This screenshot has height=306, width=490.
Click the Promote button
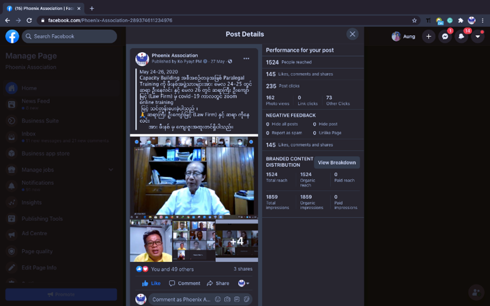(61, 294)
